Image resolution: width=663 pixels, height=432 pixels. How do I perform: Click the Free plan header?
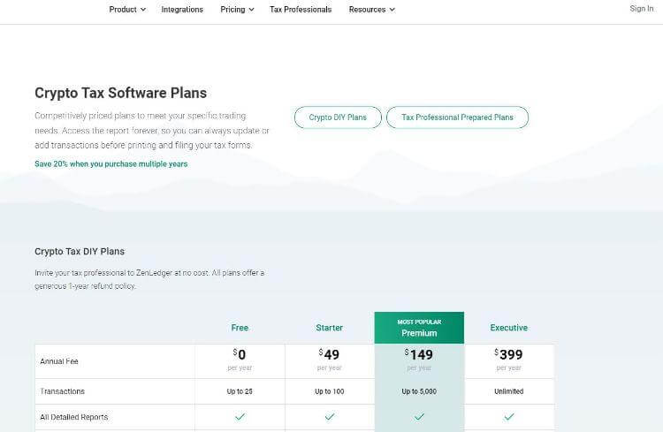[240, 328]
